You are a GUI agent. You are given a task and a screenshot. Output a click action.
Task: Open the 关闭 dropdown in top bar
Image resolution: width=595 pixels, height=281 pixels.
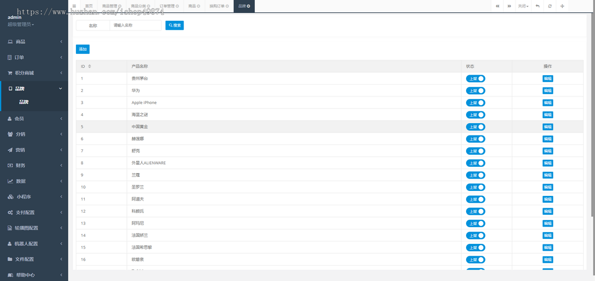(x=523, y=6)
